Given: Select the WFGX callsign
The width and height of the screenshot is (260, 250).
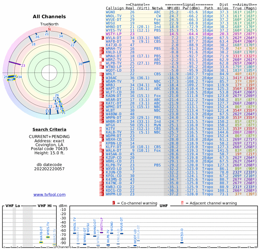Looking at the screenshot, I should click(x=110, y=125).
